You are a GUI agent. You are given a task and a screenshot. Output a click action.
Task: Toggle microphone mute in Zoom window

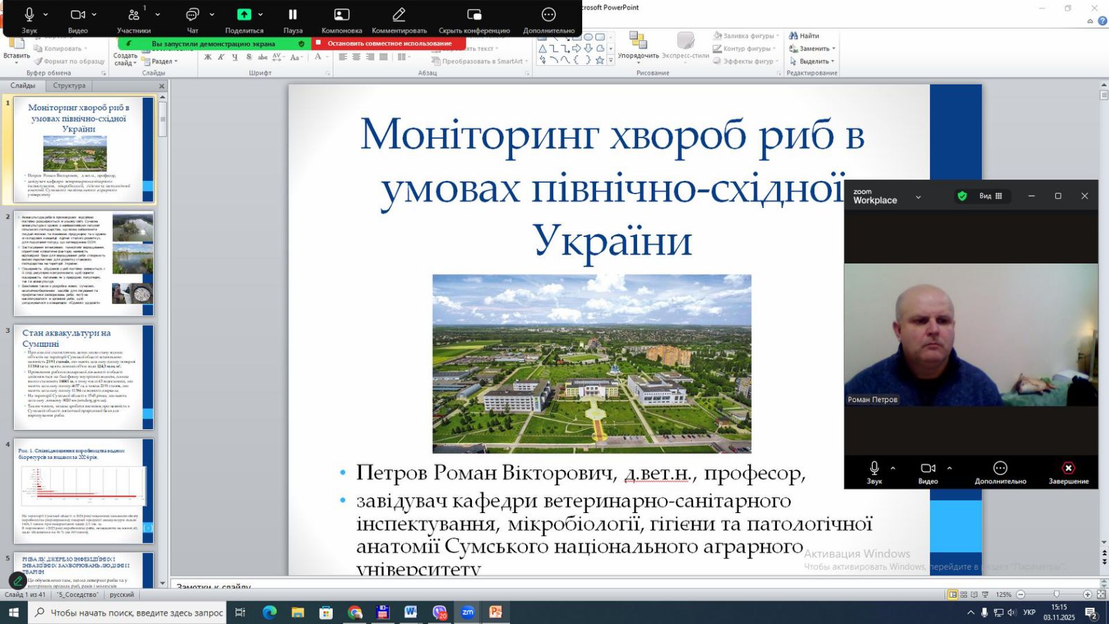(x=874, y=472)
